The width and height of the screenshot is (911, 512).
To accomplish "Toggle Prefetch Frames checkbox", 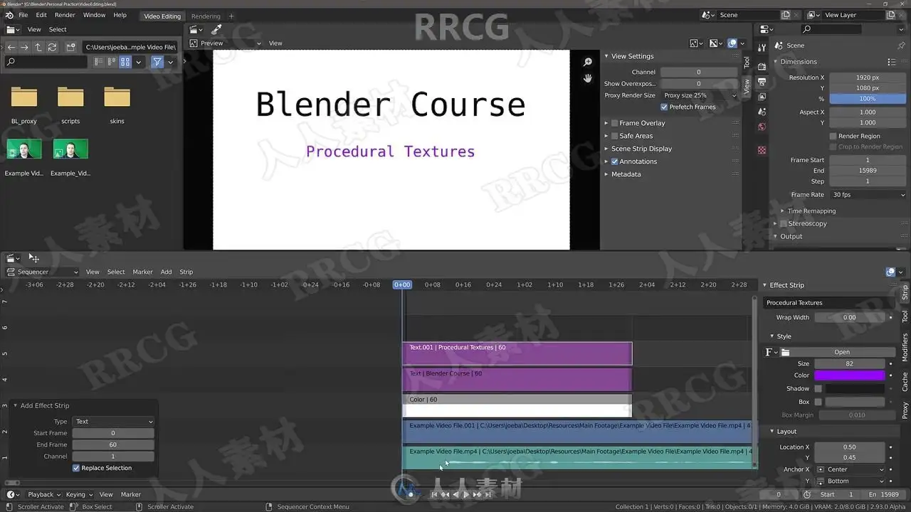I will pos(664,107).
